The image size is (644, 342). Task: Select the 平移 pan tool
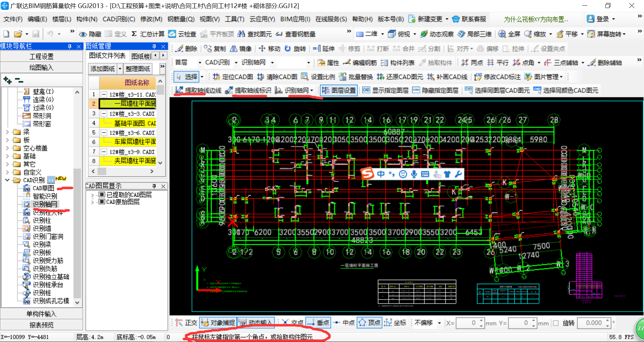[x=568, y=34]
